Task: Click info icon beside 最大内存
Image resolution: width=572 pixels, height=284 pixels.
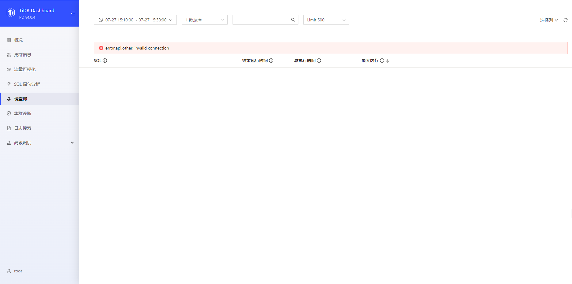Action: [382, 61]
